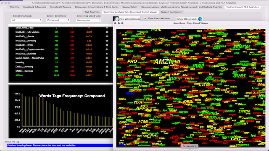Open the Speech Recognizer sub-tab
The image size is (269, 151).
tap(171, 12)
